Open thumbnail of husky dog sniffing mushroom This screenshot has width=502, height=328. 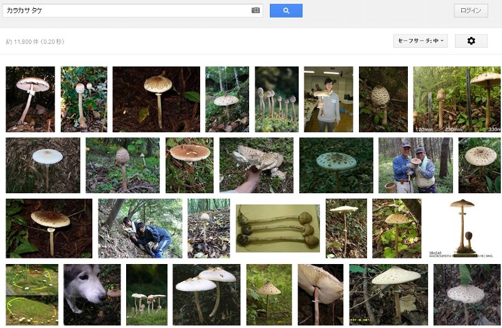[x=92, y=294]
